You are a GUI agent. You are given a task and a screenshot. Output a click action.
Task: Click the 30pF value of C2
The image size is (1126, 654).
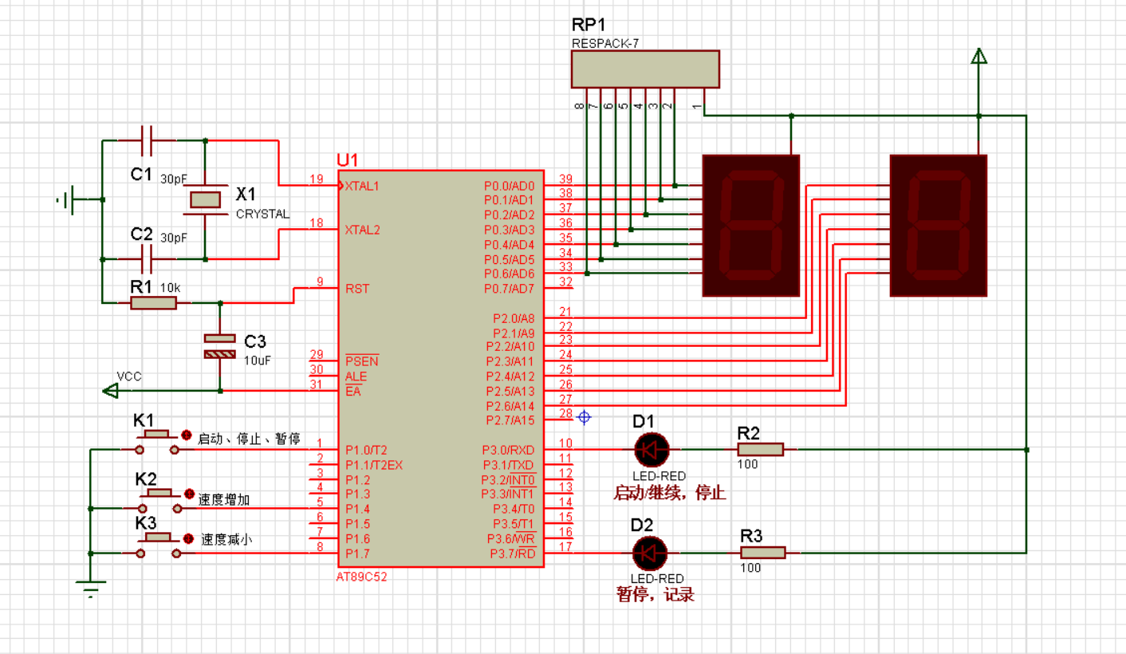174,238
